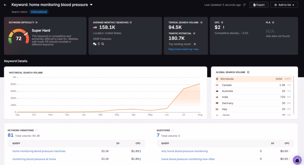Screen dimensions: 304x165
Task: Click the Export button
Action: 259,5
